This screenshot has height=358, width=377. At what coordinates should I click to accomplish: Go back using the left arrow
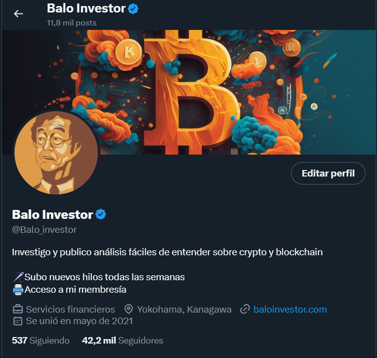tap(18, 14)
